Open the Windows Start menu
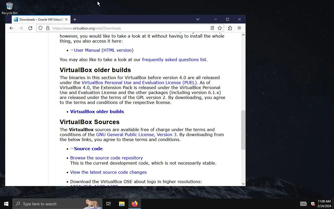This screenshot has height=209, width=334. (6, 204)
